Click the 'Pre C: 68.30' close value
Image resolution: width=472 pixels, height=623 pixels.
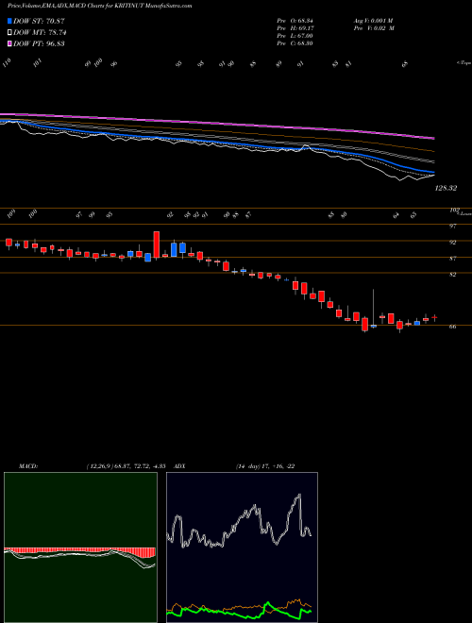(x=295, y=43)
